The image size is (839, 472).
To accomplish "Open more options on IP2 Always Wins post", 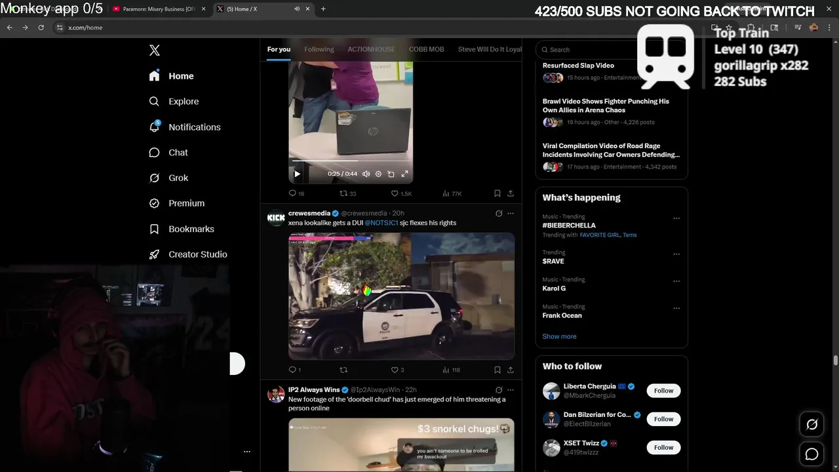I will click(511, 389).
